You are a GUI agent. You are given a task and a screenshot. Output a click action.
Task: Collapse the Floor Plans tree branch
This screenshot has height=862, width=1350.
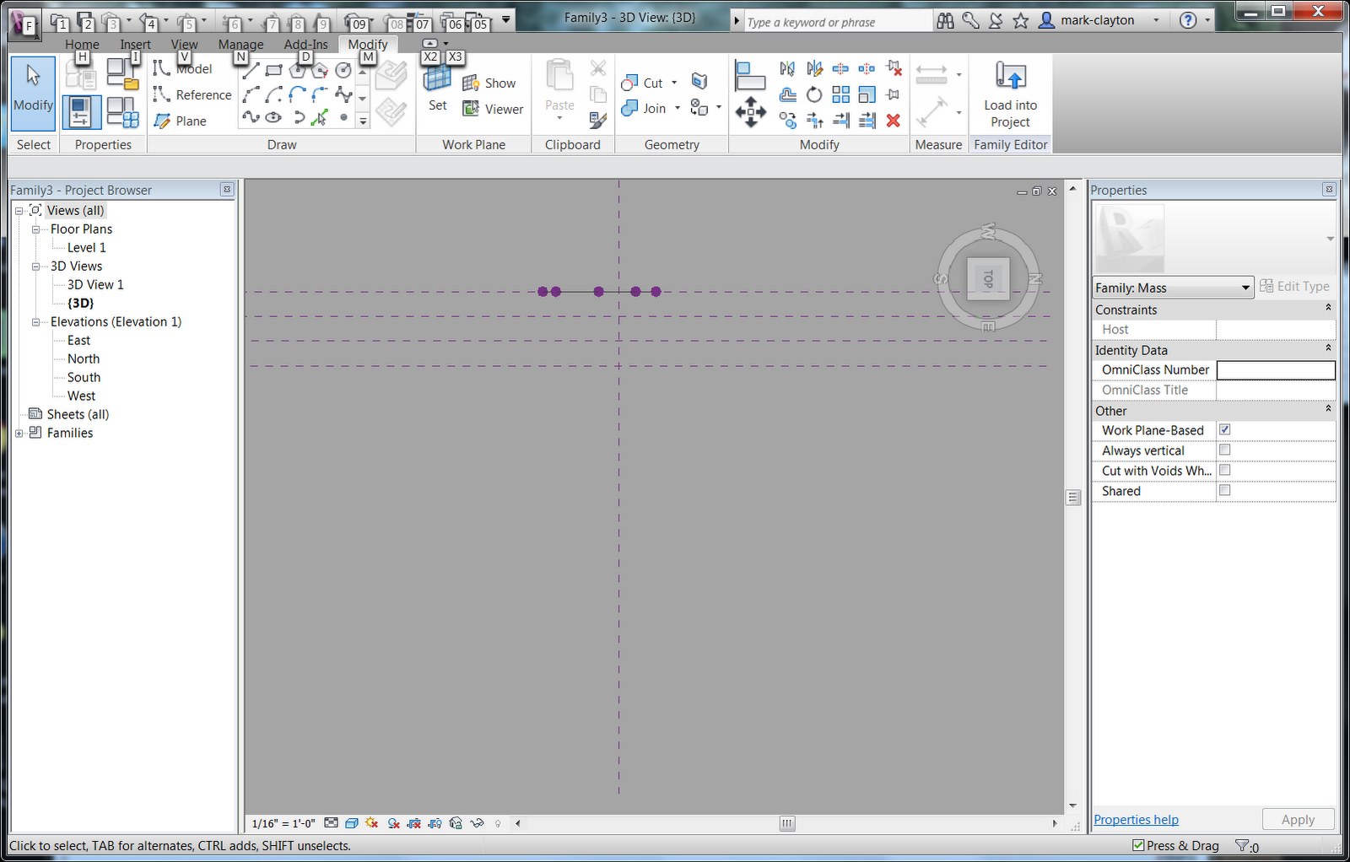(x=35, y=229)
